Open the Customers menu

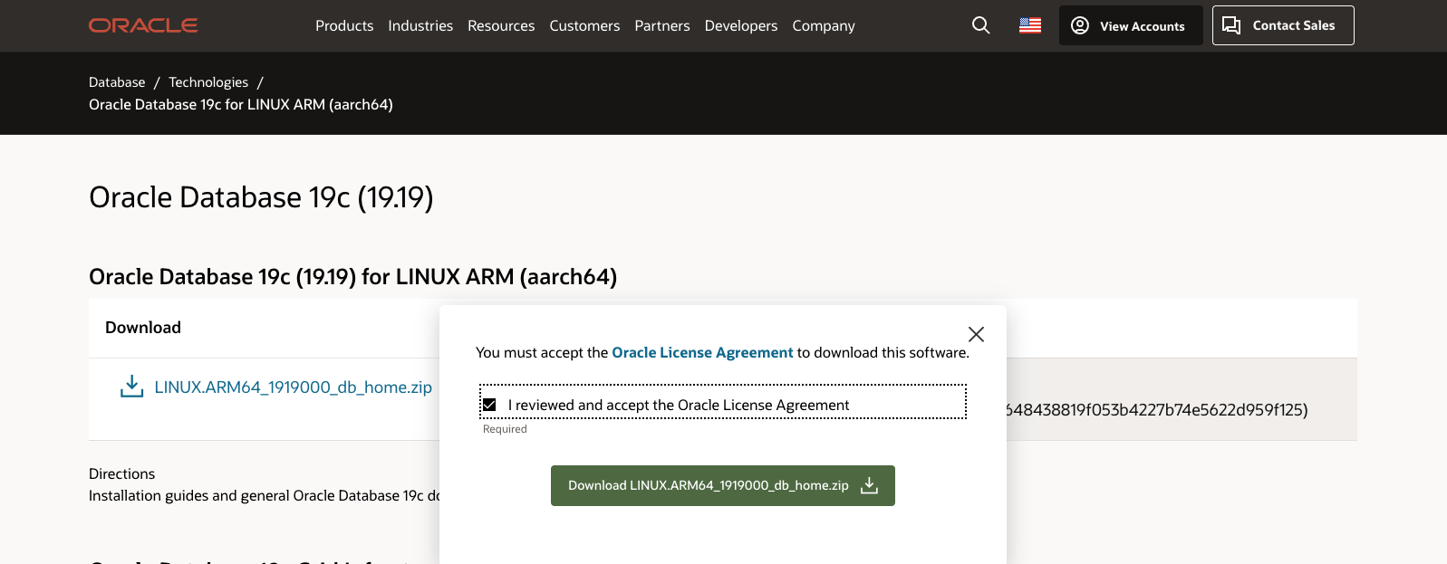(584, 25)
